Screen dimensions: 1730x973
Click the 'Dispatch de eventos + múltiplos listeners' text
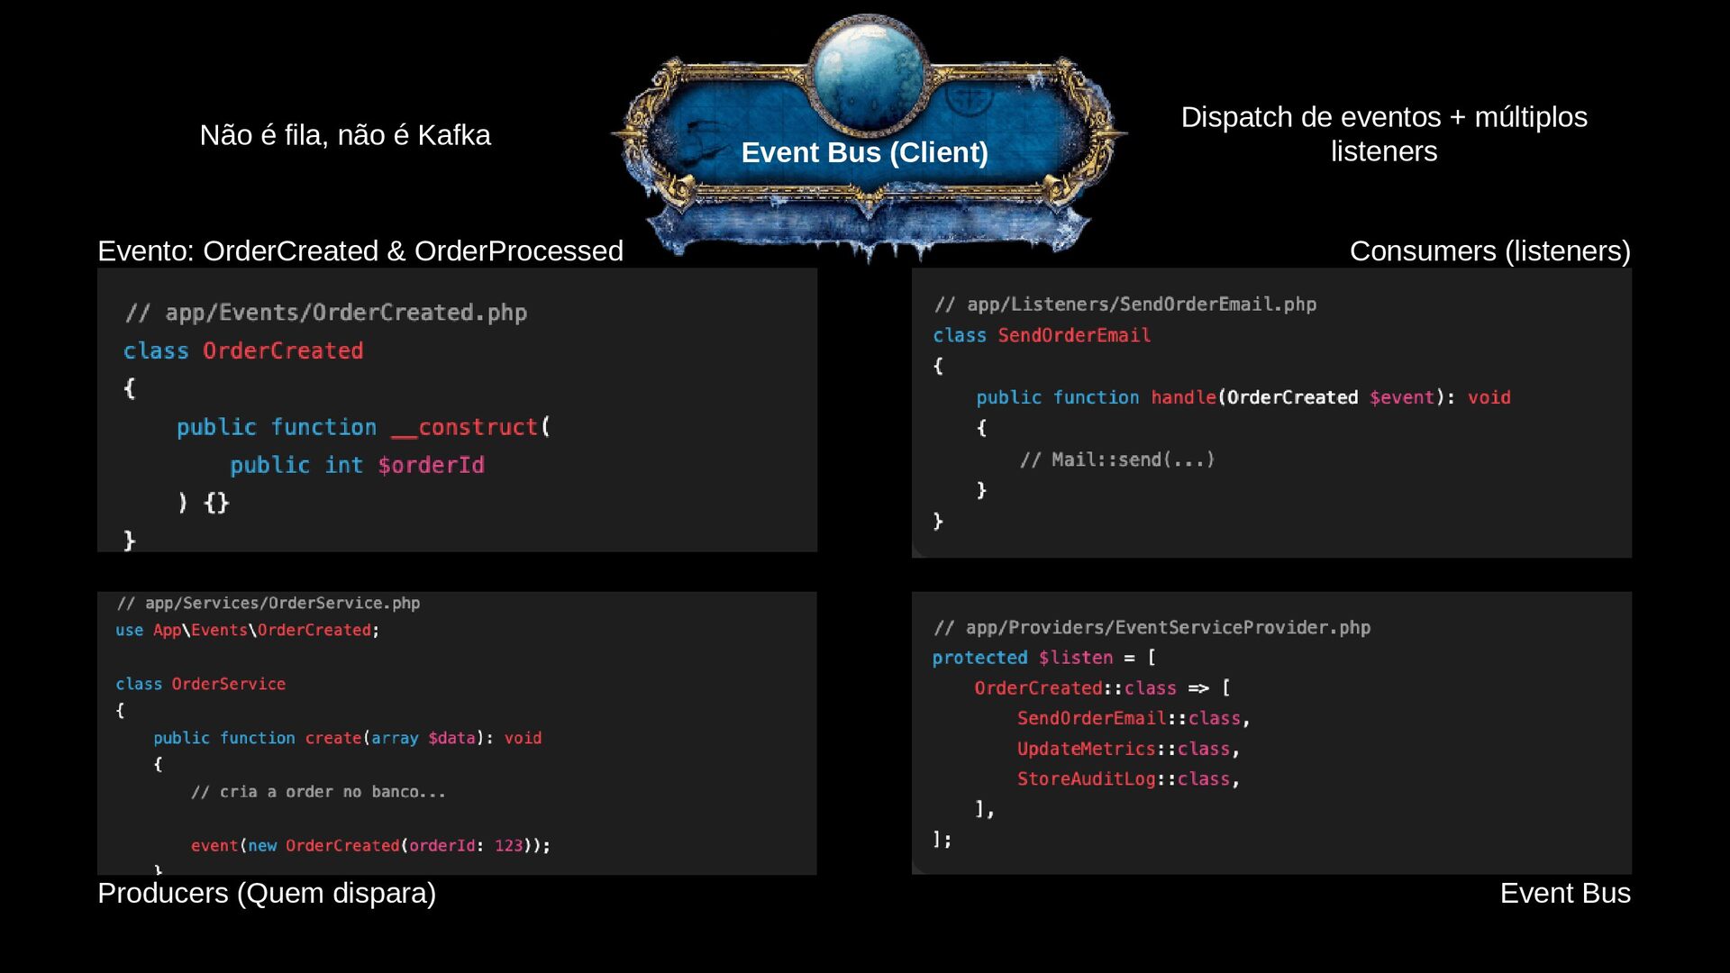coord(1384,134)
